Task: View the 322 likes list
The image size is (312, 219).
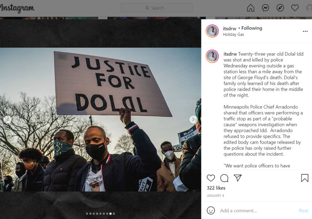Action: [216, 188]
